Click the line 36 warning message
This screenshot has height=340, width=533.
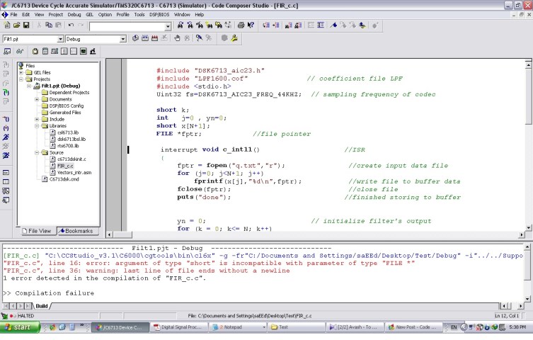[x=147, y=271]
